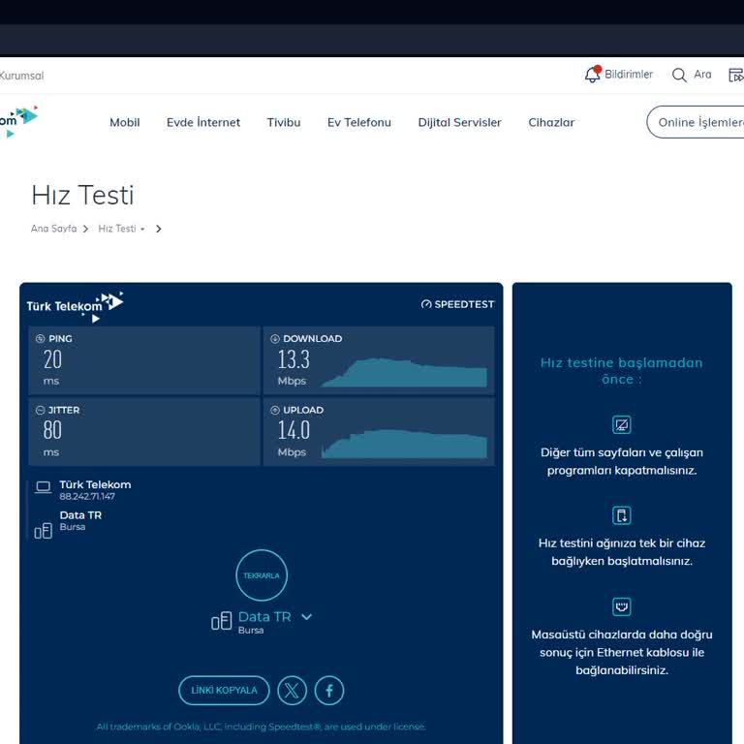
Task: Open the Ev Telefonu menu
Action: [x=359, y=122]
